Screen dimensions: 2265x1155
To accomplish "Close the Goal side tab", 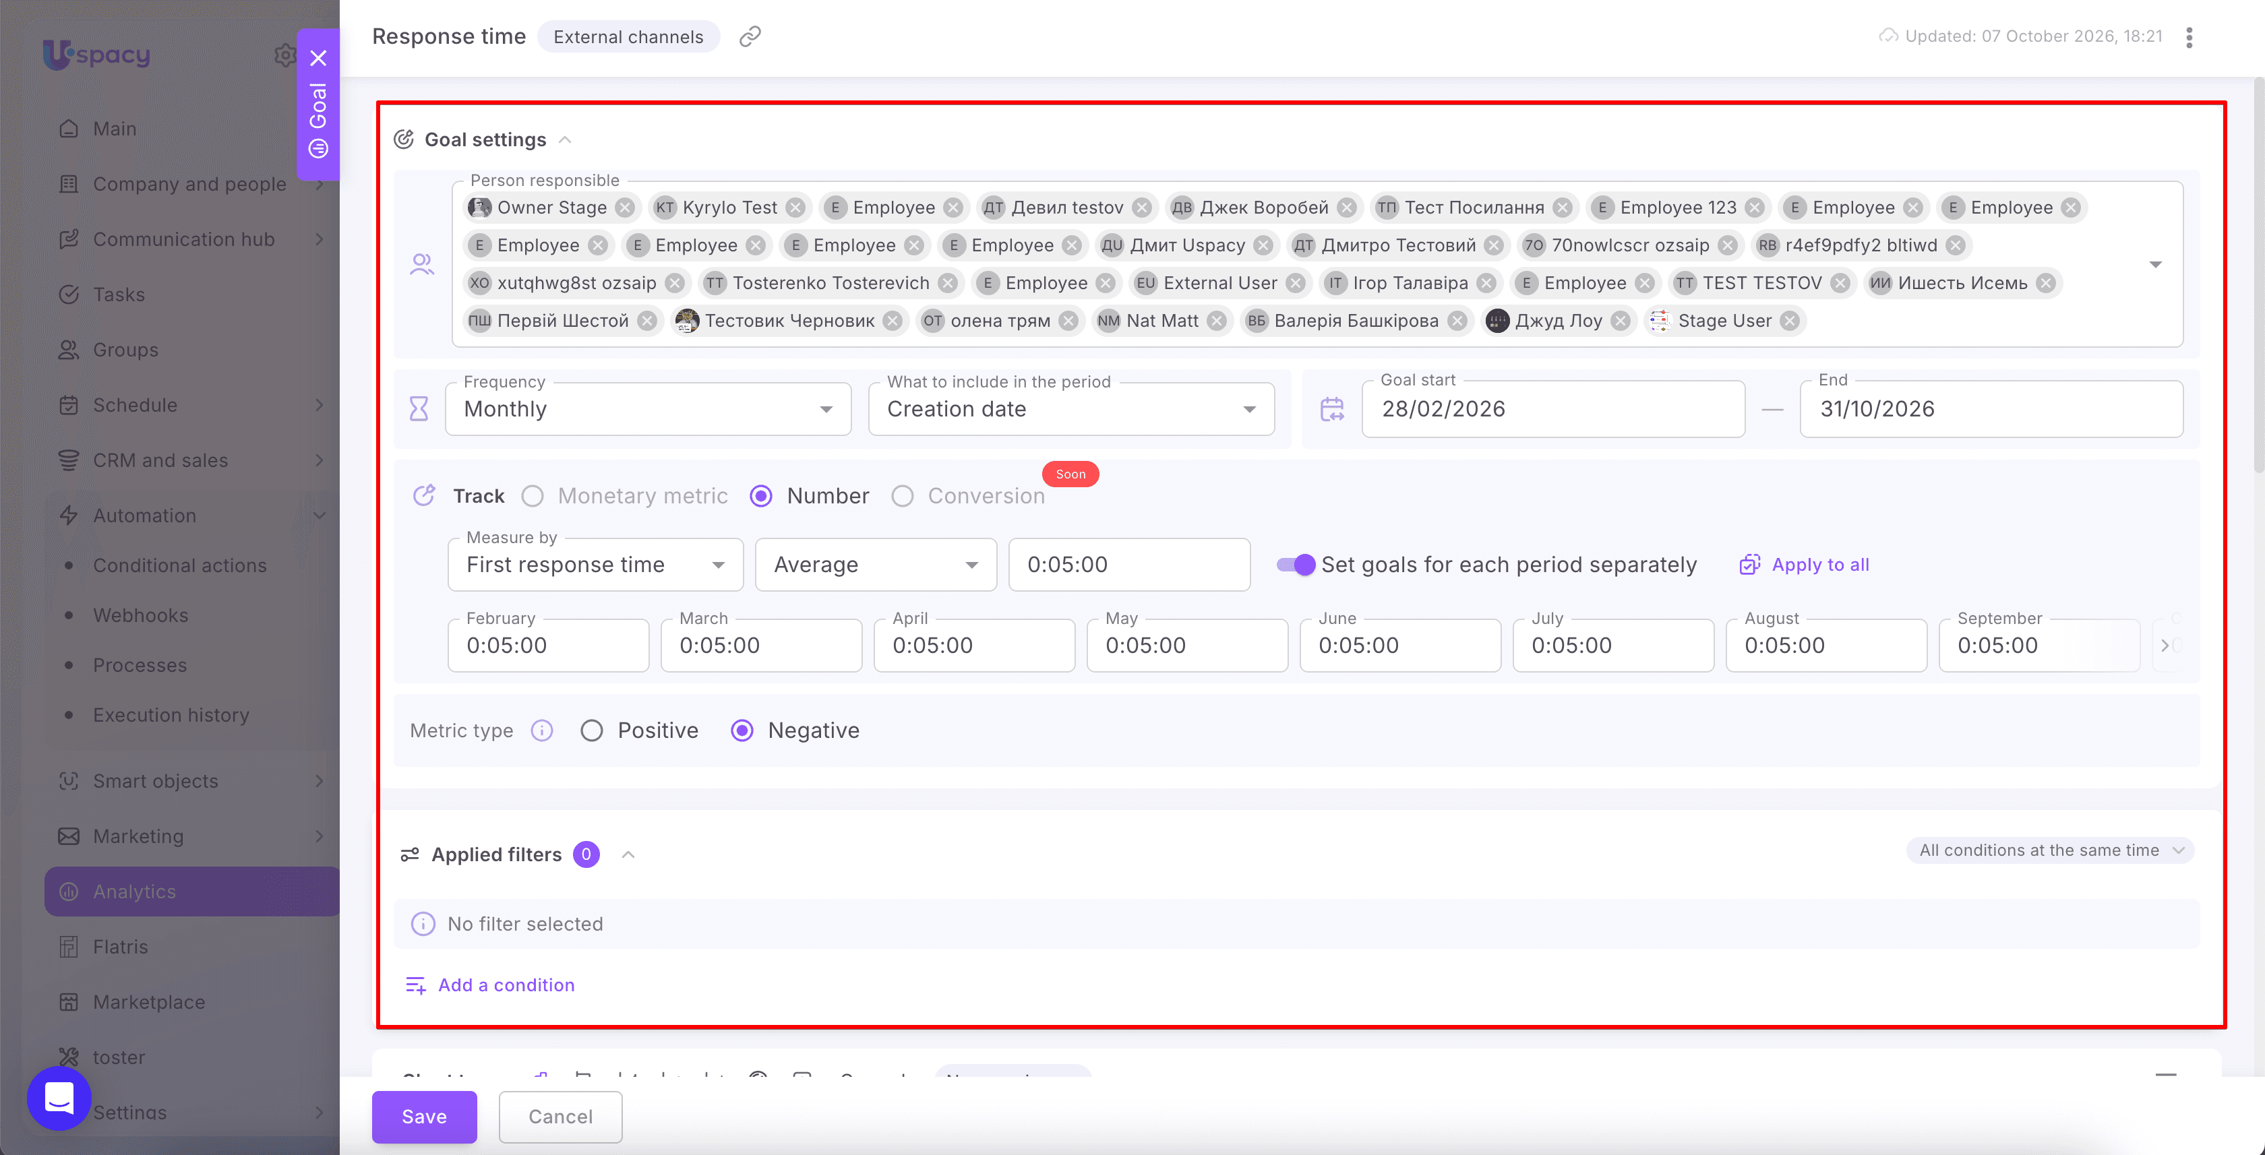I will tap(318, 58).
